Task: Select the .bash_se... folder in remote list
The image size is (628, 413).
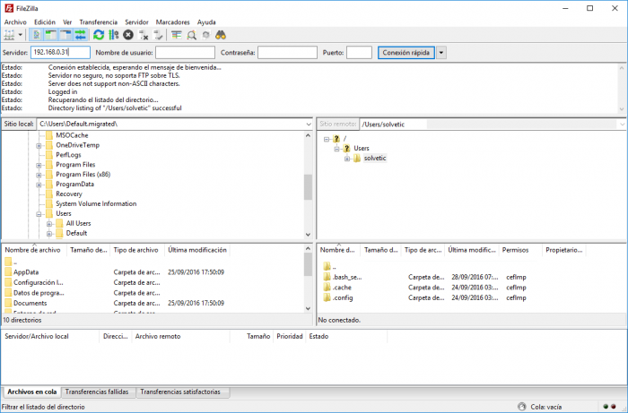Action: (x=347, y=277)
